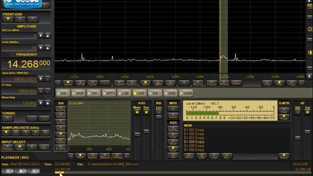Screen dimensions: 313x176
Task: Increase the Ref Lev amplitude value
Action: pos(47,36)
